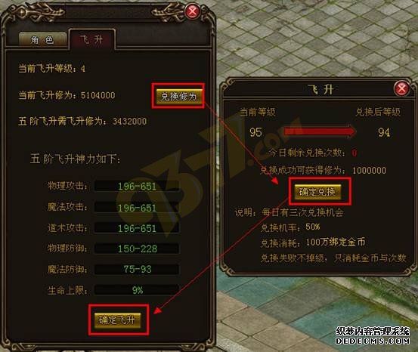Click the left dragon ornament on panel header

tap(42, 12)
